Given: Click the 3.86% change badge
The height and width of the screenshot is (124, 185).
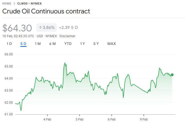Looking at the screenshot, I should pyautogui.click(x=47, y=28).
